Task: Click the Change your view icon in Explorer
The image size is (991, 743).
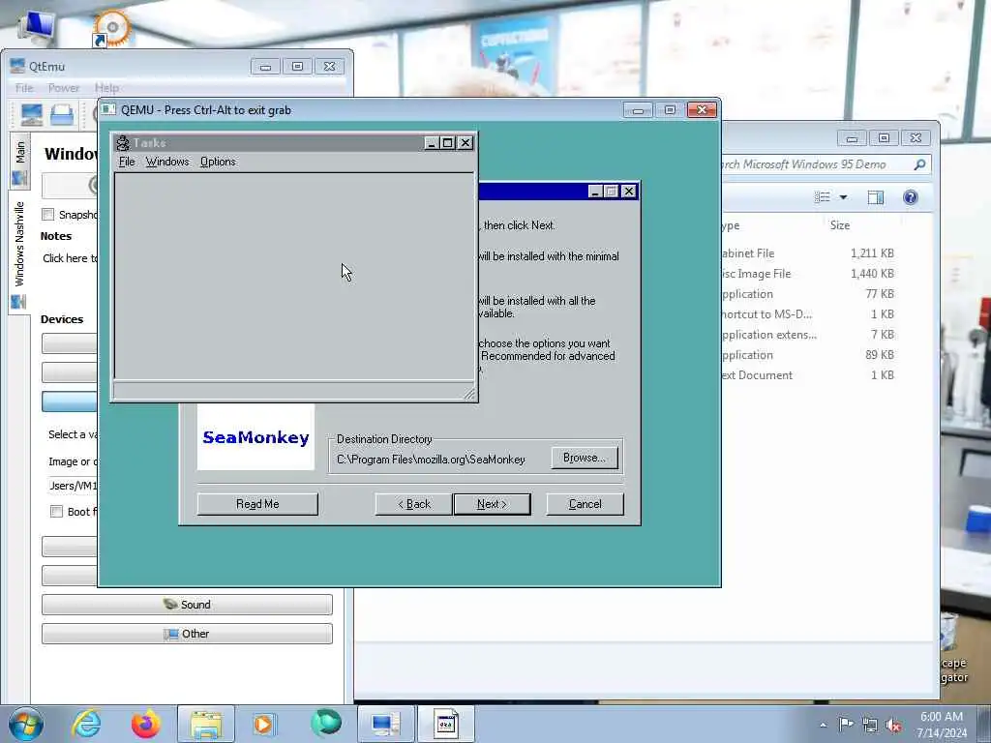Action: (x=823, y=197)
